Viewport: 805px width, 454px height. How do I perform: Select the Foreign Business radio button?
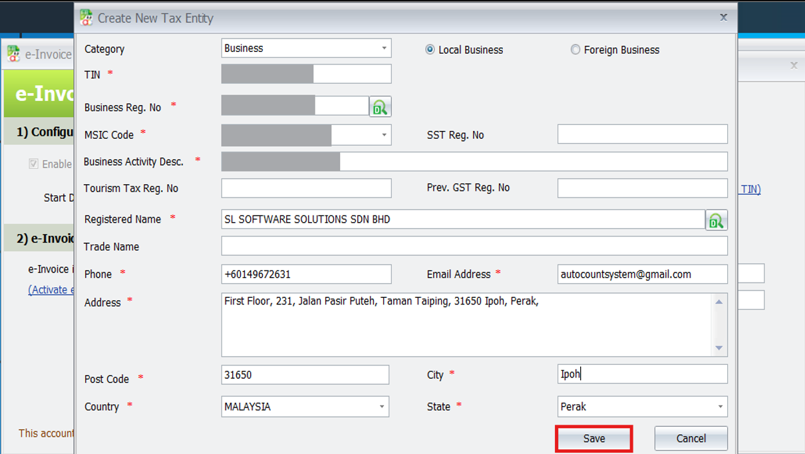pyautogui.click(x=575, y=50)
